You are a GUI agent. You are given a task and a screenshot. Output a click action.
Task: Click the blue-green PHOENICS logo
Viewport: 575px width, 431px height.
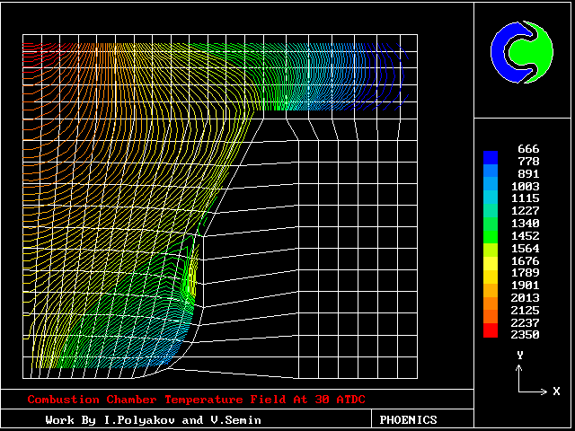[523, 52]
